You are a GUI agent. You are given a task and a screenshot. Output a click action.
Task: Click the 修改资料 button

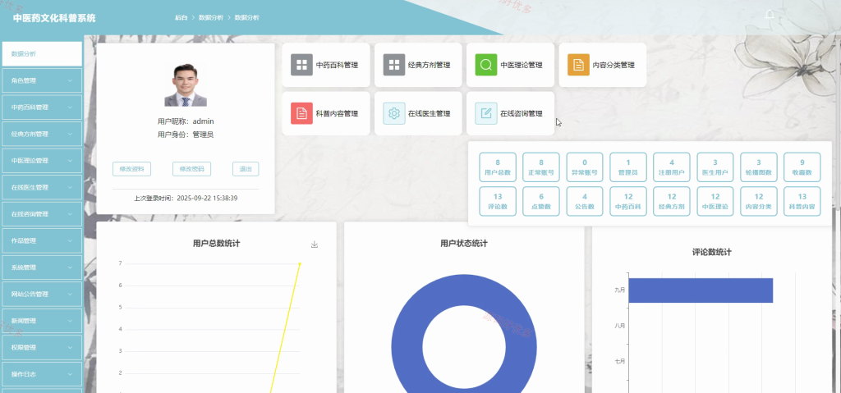tap(132, 169)
